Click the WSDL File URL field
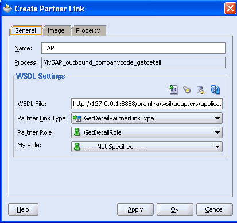 (147, 104)
